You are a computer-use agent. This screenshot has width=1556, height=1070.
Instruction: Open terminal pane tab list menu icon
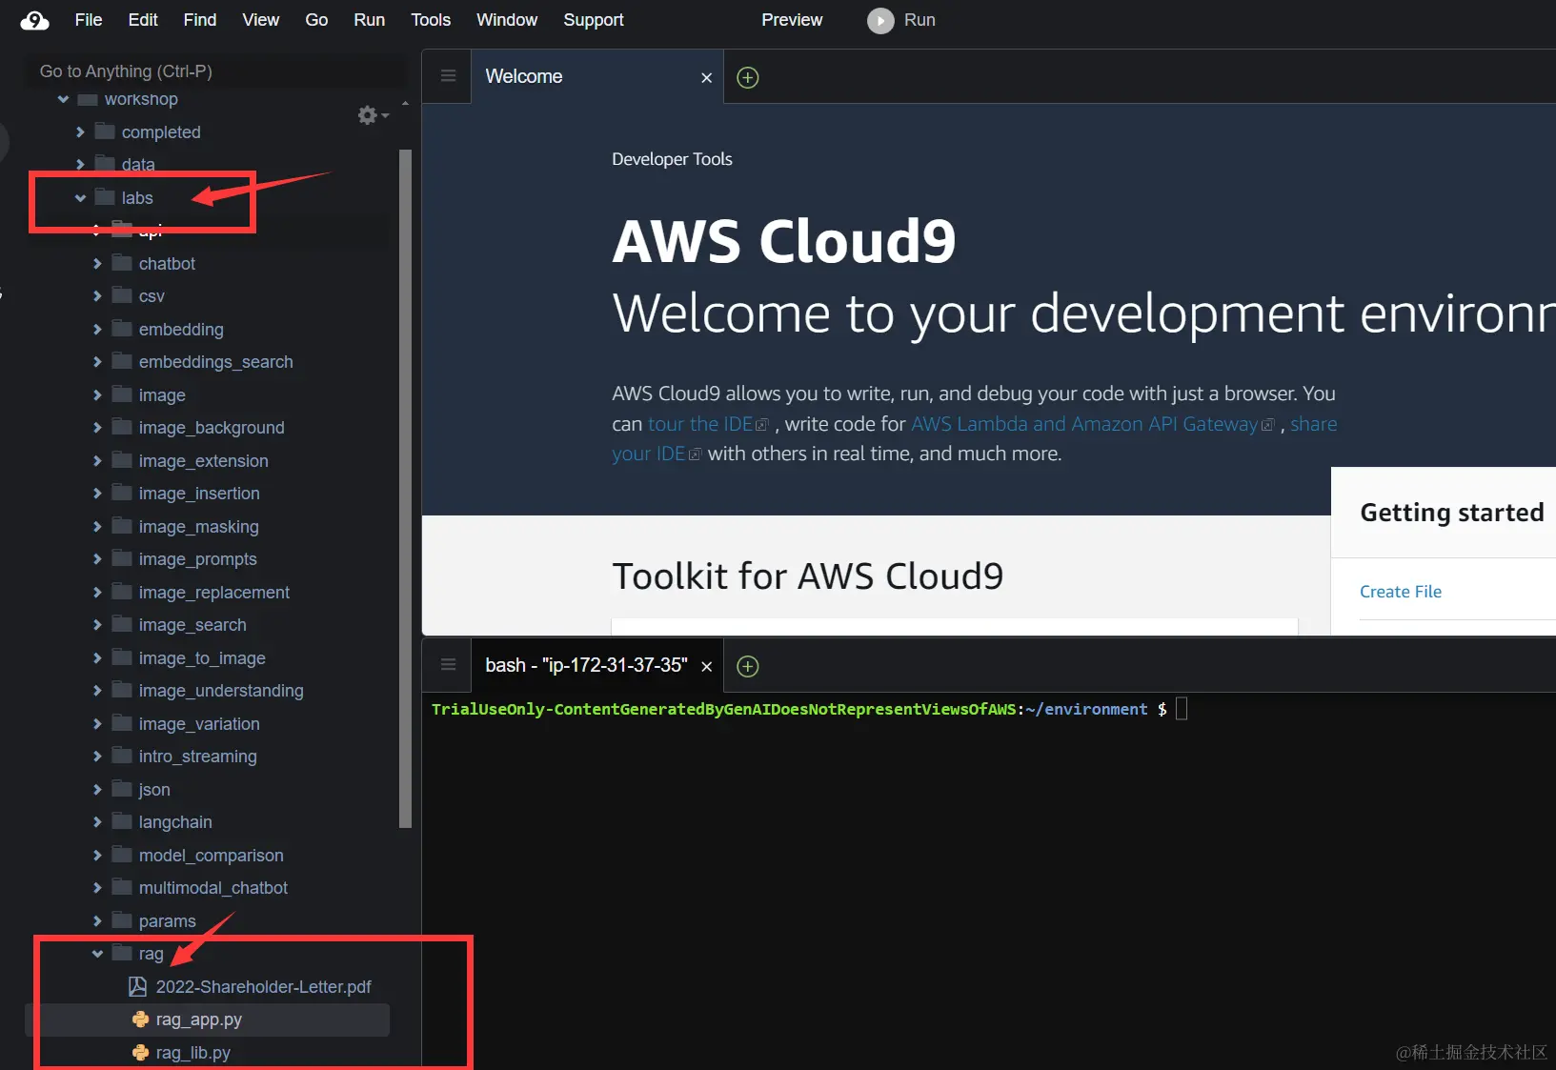coord(448,665)
